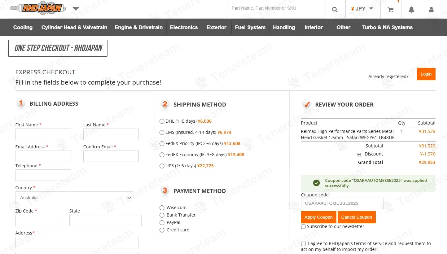The image size is (447, 254).
Task: Click the Apply Coupon button
Action: coord(318,217)
